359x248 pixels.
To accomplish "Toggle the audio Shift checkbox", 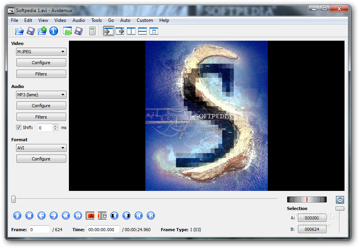I will 18,128.
